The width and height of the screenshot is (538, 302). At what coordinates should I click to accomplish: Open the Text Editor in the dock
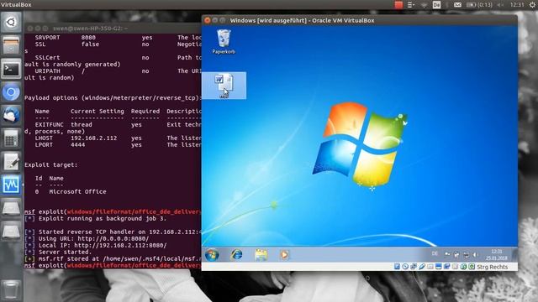pos(11,162)
